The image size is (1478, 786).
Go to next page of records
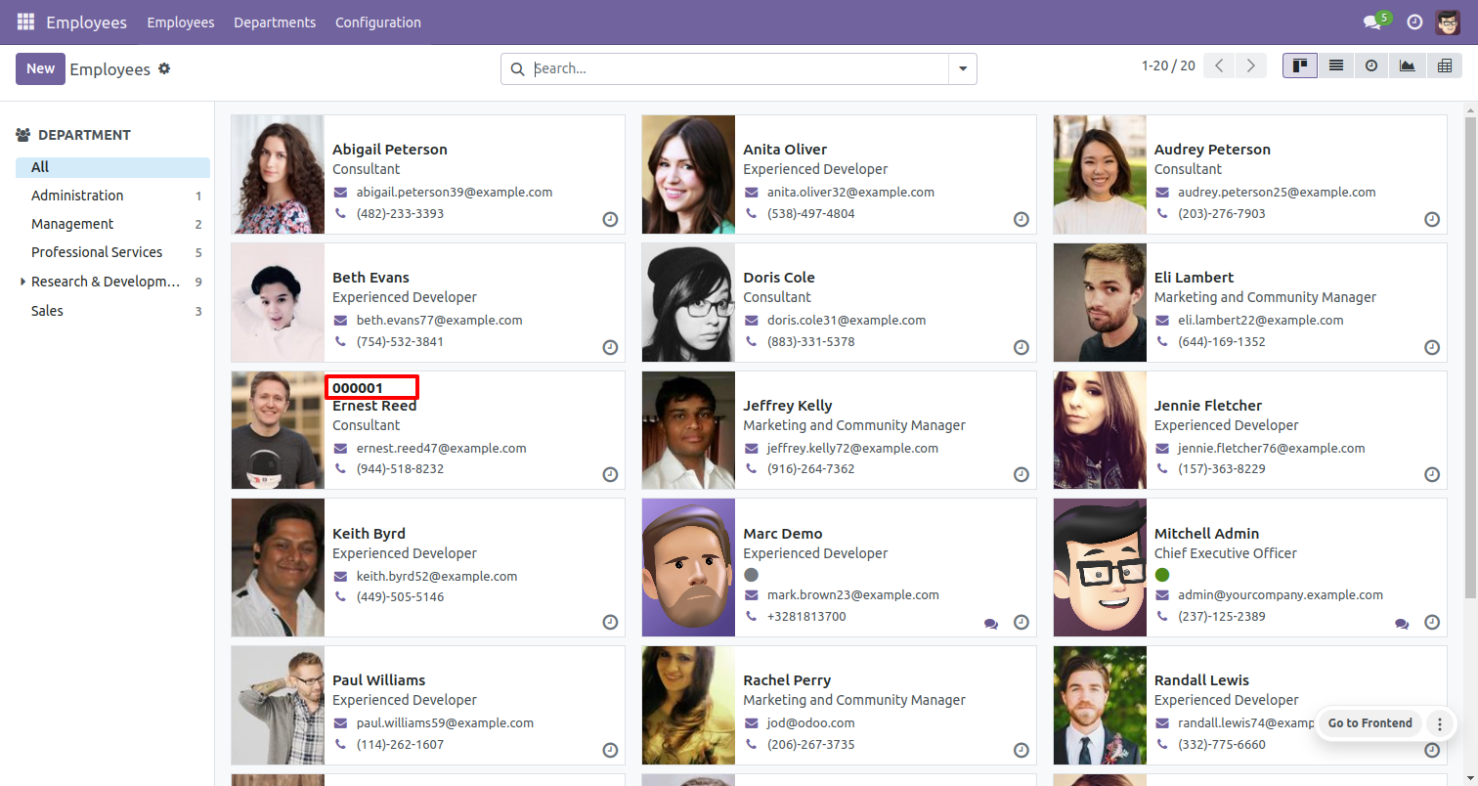coord(1250,65)
